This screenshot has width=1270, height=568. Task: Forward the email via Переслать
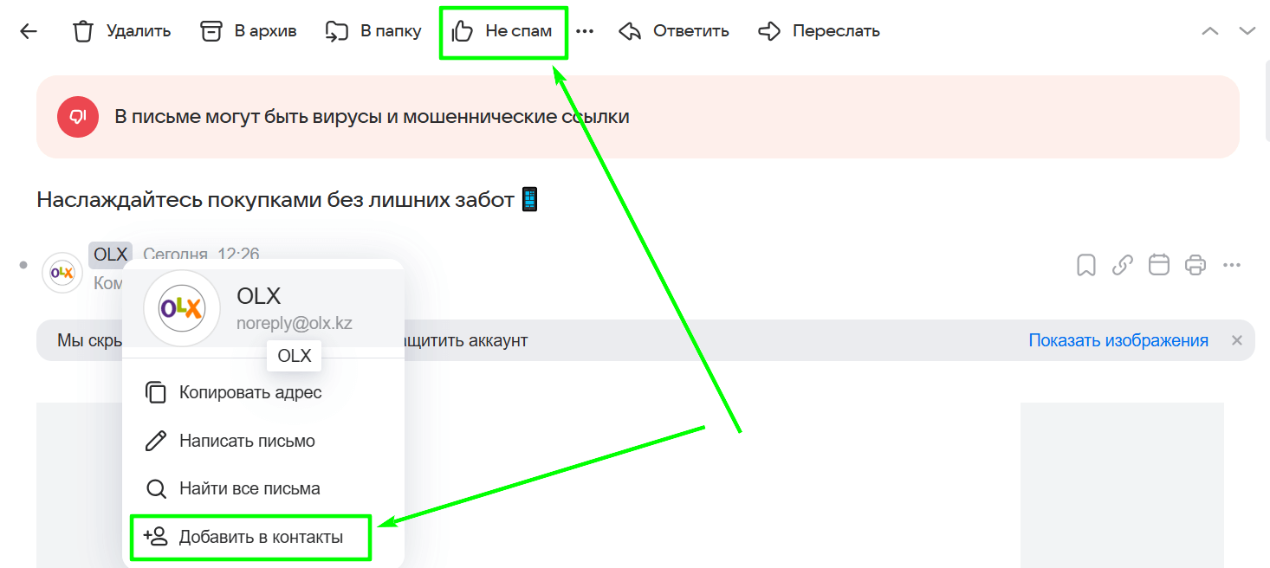click(x=819, y=31)
